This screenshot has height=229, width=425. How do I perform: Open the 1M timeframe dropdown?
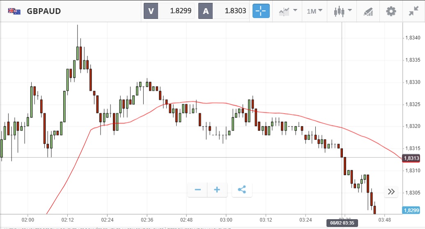pyautogui.click(x=315, y=11)
